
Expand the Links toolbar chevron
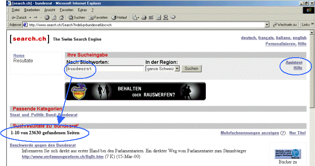pyautogui.click(x=312, y=24)
